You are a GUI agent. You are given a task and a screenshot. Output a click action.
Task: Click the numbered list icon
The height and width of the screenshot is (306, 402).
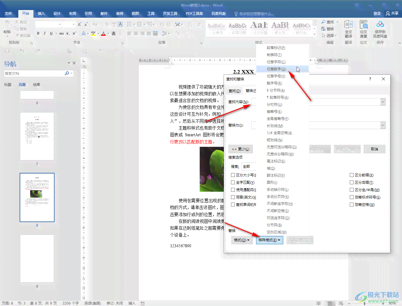coord(139,24)
